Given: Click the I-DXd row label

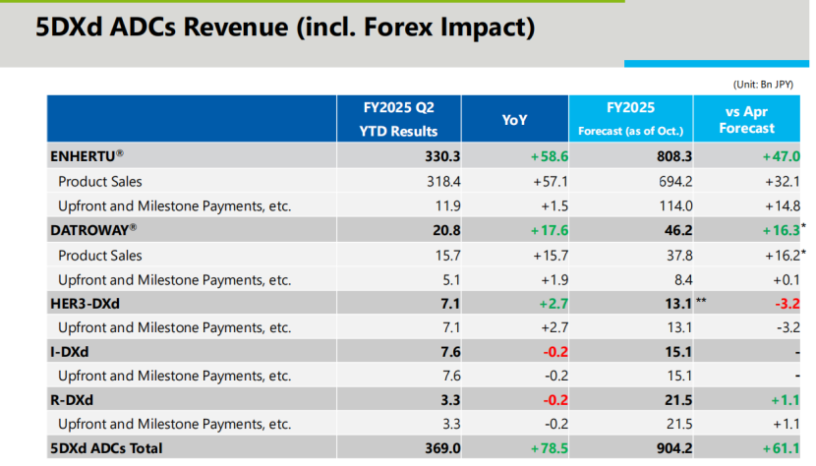Looking at the screenshot, I should click(71, 352).
